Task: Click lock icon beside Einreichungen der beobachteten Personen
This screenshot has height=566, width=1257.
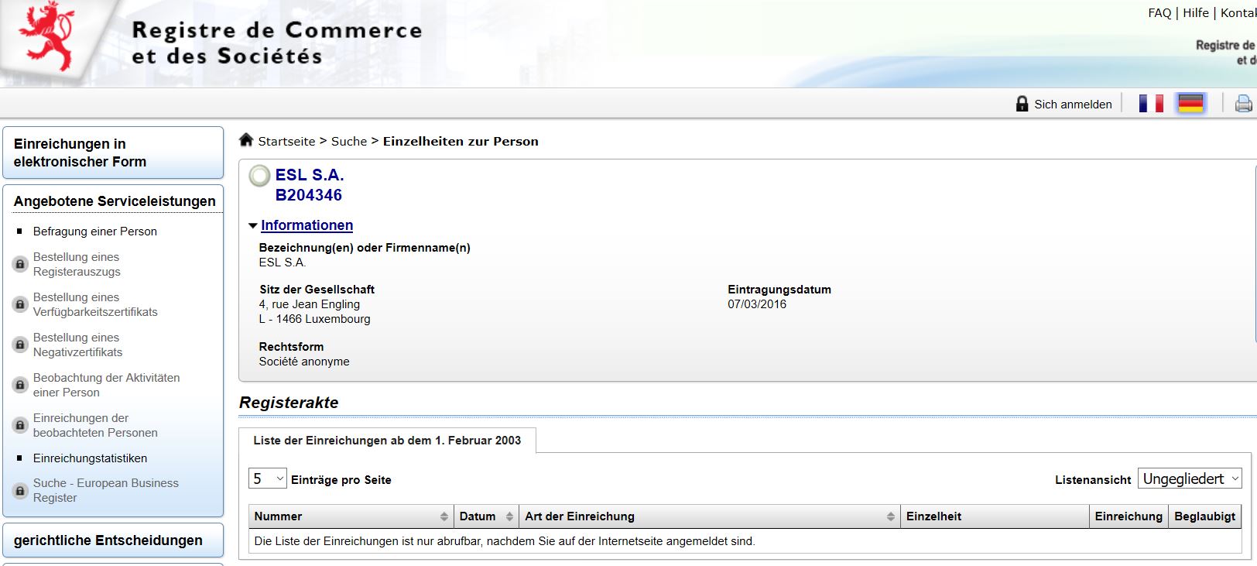Action: click(21, 425)
